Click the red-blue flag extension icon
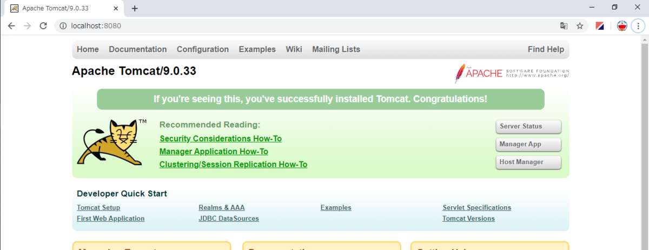This screenshot has width=649, height=250. pos(600,26)
